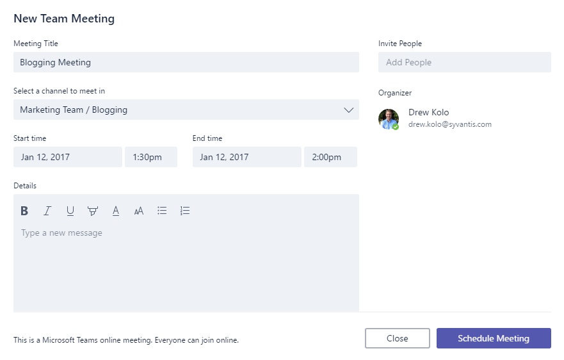Open the font color tool
Image resolution: width=564 pixels, height=360 pixels.
tap(115, 211)
